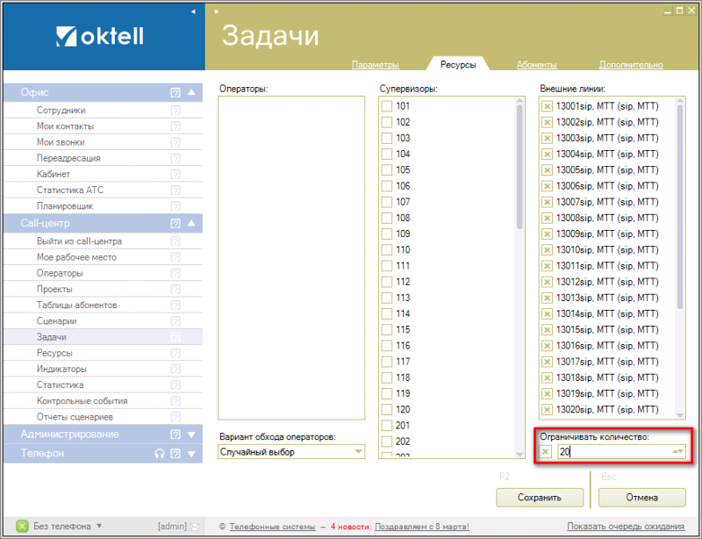Open the Поздравляем с 8 марта link
Viewport: 702px width, 539px height.
(x=422, y=526)
